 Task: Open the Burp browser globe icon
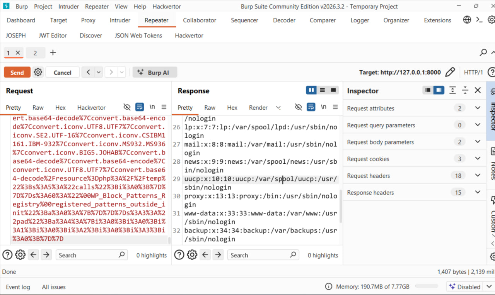tap(467, 20)
